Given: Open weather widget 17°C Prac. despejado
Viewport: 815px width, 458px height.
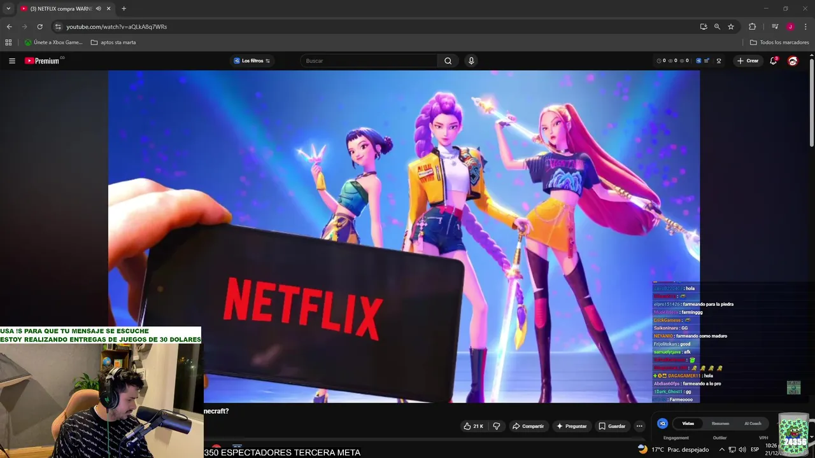Looking at the screenshot, I should click(673, 449).
